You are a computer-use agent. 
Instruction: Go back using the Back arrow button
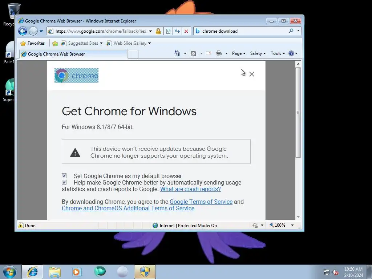pyautogui.click(x=23, y=31)
